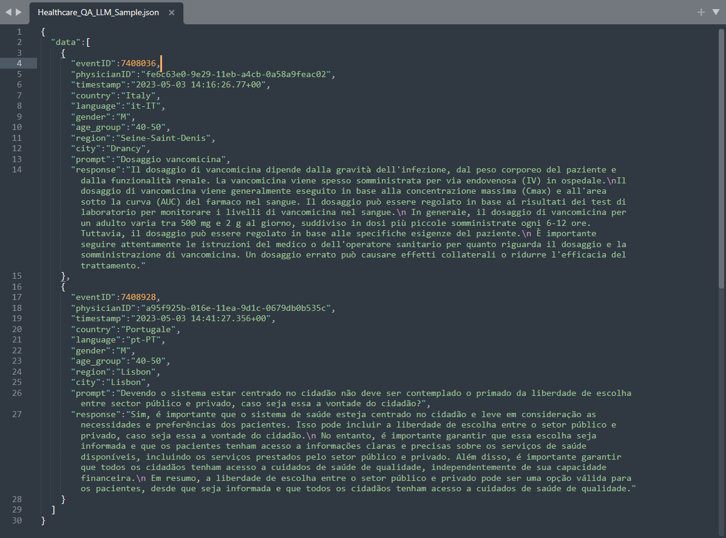Screen dimensions: 726x538
Task: Click the timestamp value ending in 14:41:27.356+00
Action: tap(201, 319)
